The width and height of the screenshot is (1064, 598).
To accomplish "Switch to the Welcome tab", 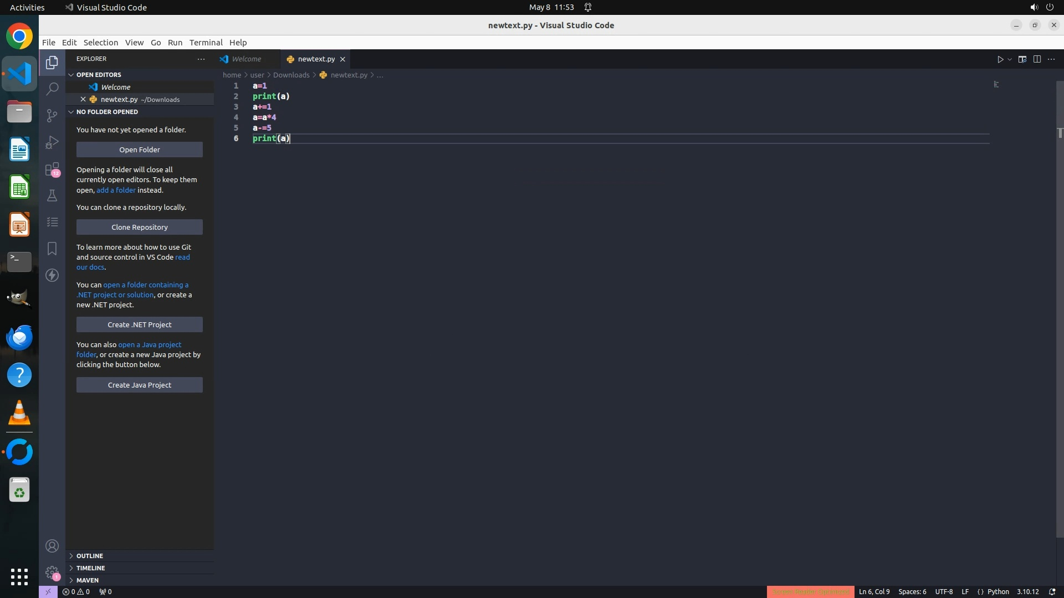I will (x=246, y=59).
